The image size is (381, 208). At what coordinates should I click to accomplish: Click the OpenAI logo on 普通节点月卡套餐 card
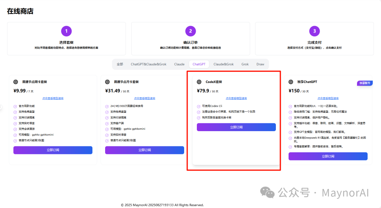tap(107, 82)
